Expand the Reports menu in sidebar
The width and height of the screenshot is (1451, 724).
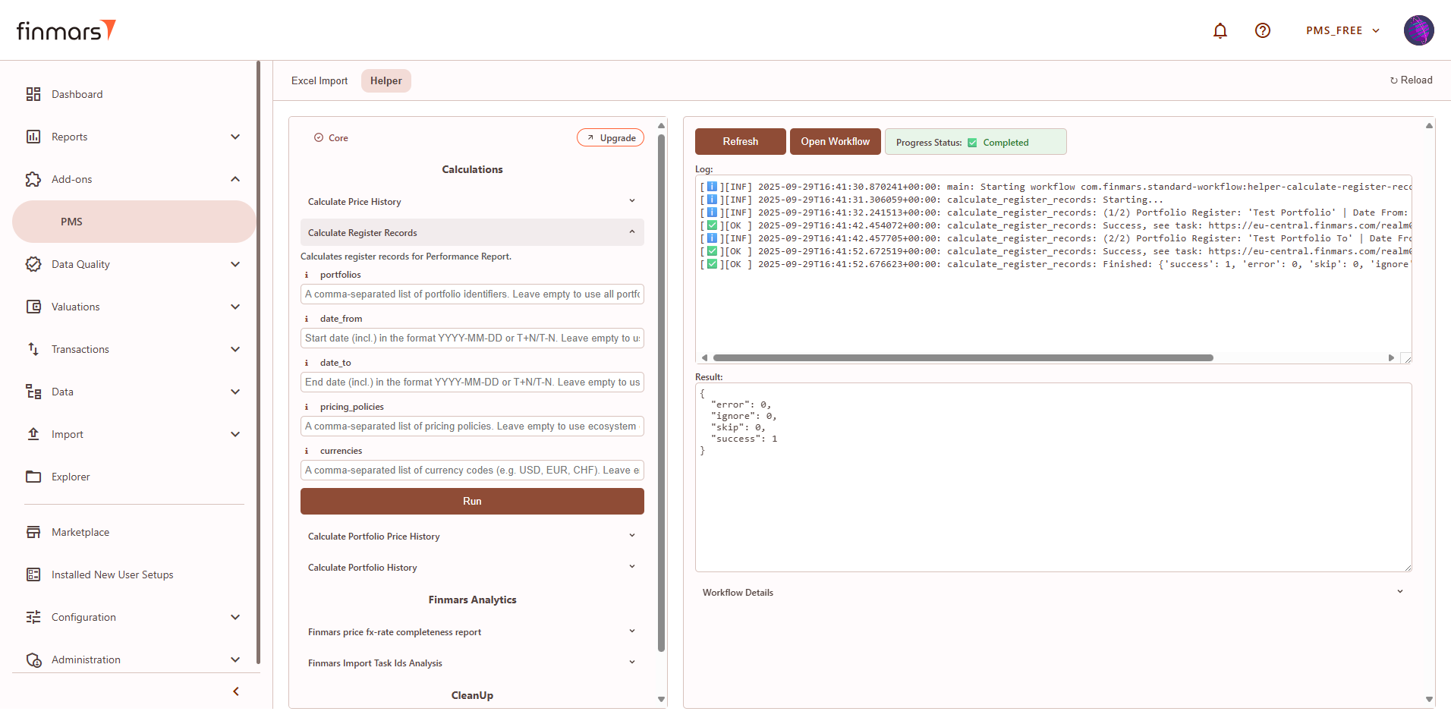pyautogui.click(x=234, y=137)
